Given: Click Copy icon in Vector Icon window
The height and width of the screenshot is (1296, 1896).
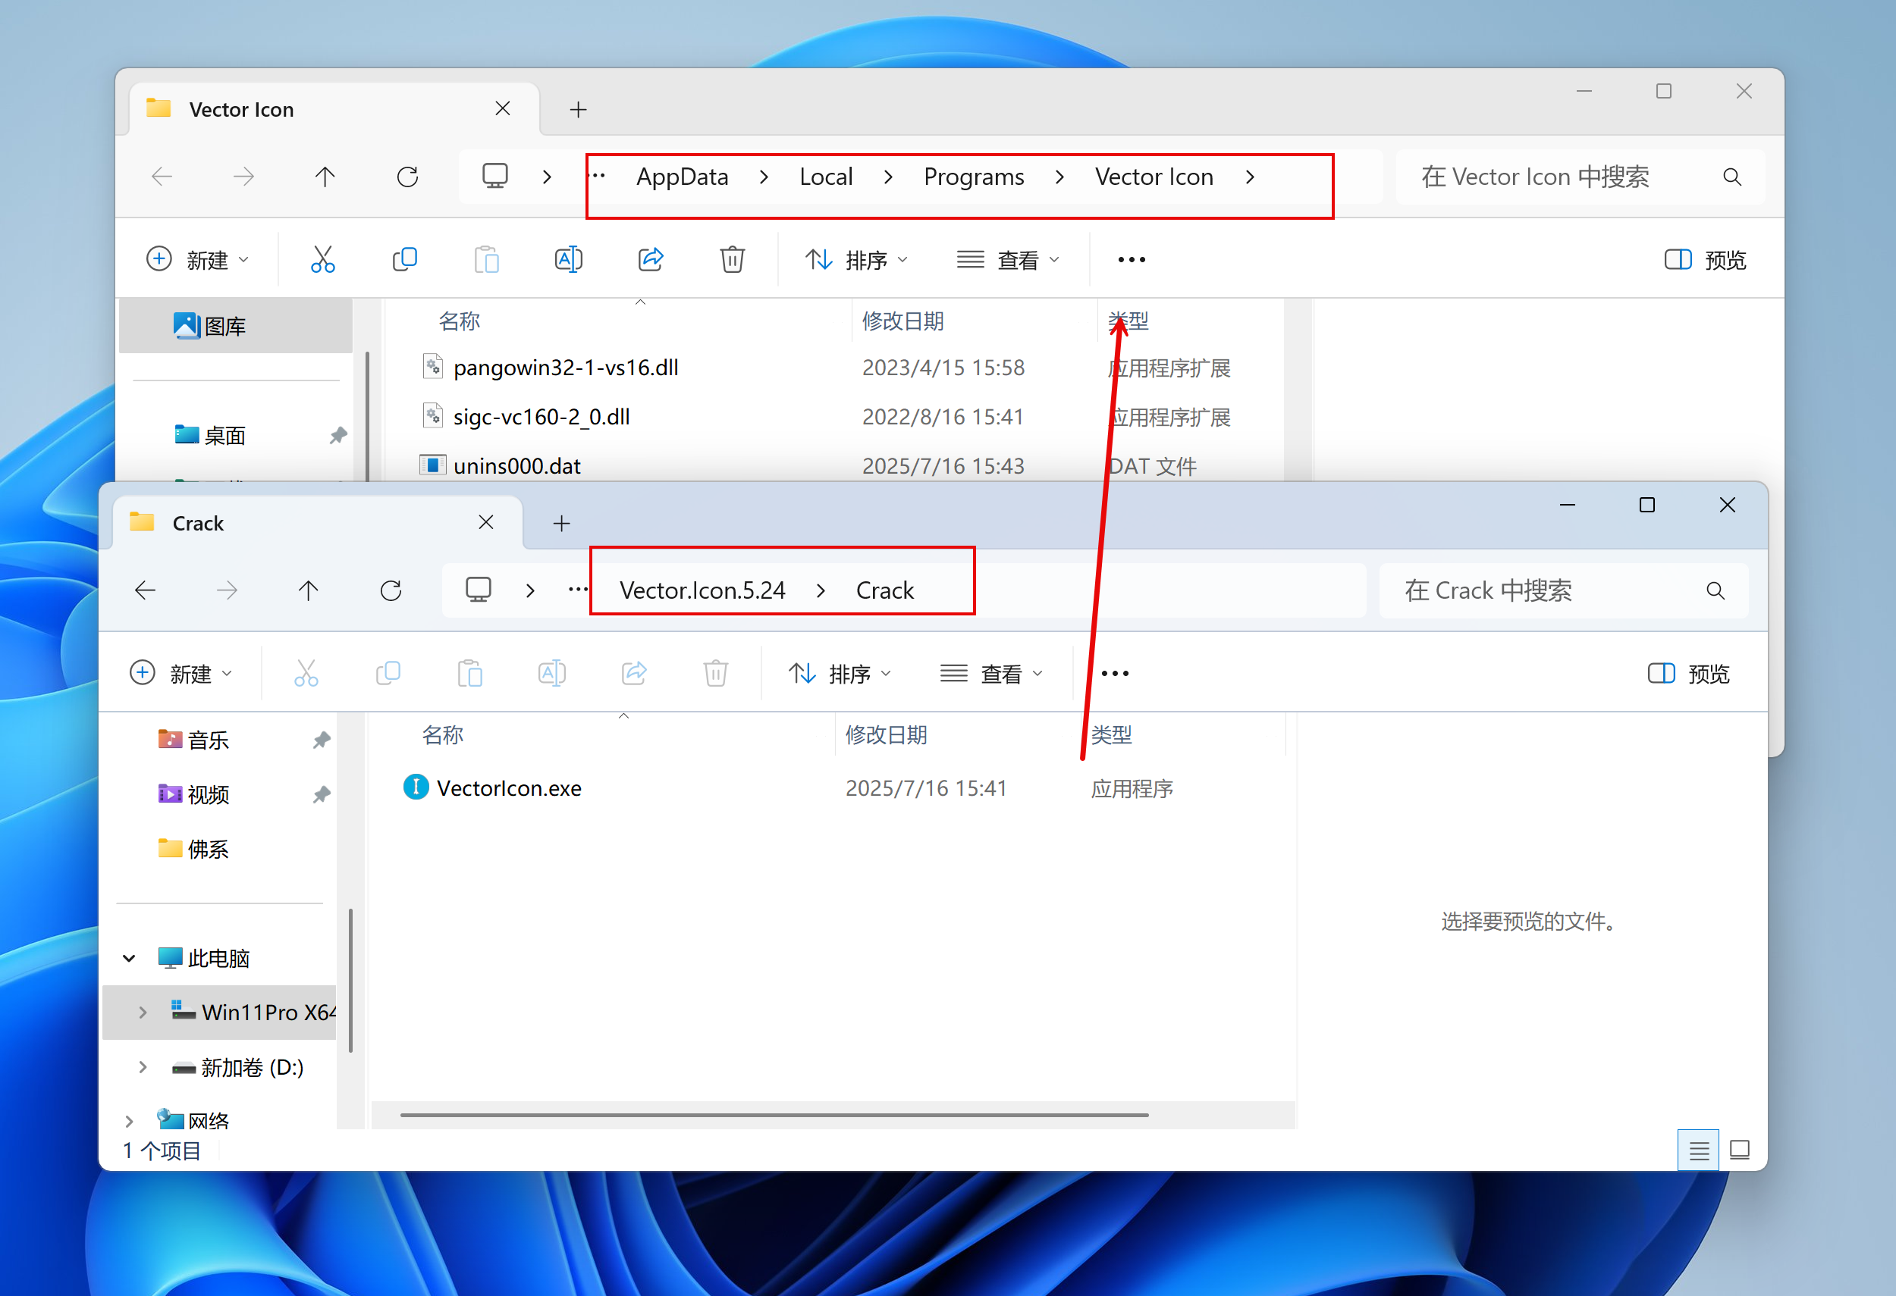Looking at the screenshot, I should tap(405, 260).
